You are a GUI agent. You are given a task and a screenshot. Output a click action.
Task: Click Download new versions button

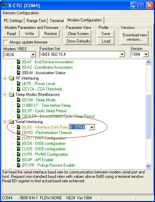[135, 37]
